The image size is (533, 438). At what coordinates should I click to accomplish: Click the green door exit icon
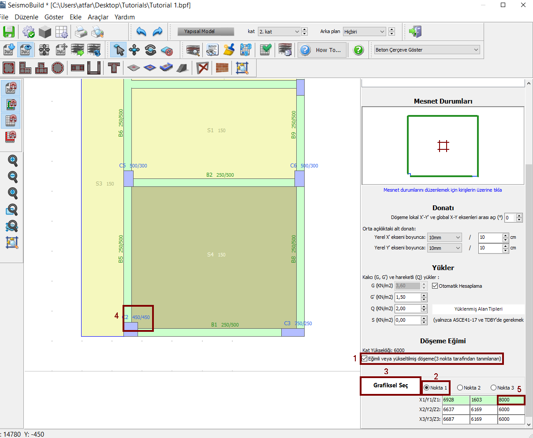click(x=415, y=32)
